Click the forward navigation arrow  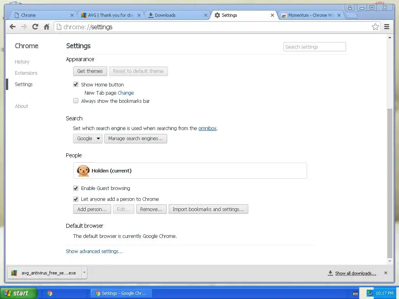coord(24,27)
